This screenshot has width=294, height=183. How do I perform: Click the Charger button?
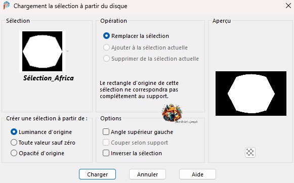tap(97, 174)
